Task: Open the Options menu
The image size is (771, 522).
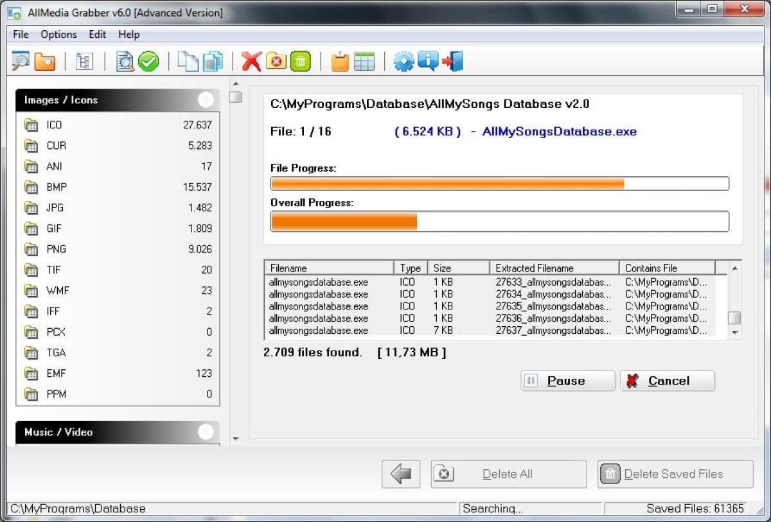Action: coord(58,34)
